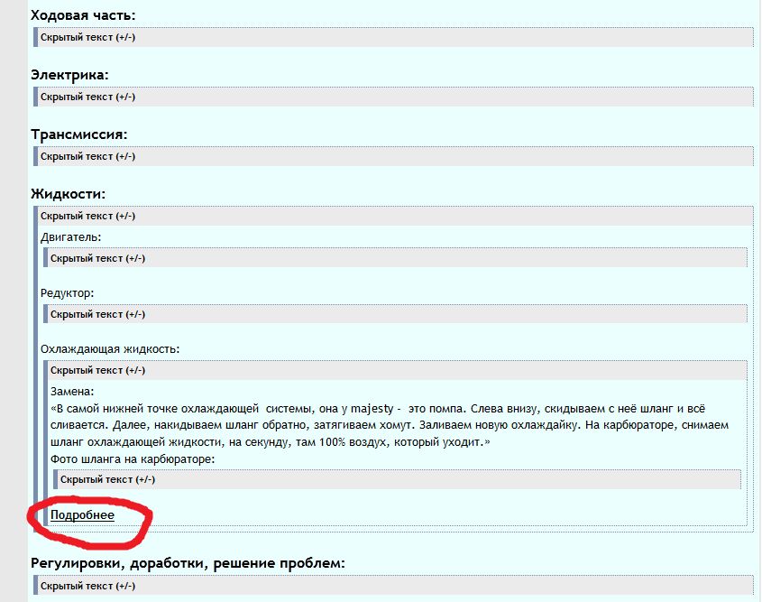Show hidden carburetor hose photo spoiler
Screen dimensions: 762x602
107,478
